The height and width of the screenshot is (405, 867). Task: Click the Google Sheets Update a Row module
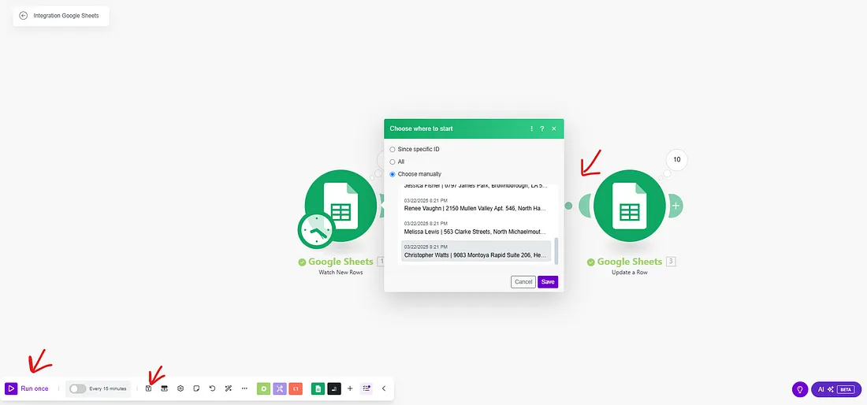tap(629, 206)
